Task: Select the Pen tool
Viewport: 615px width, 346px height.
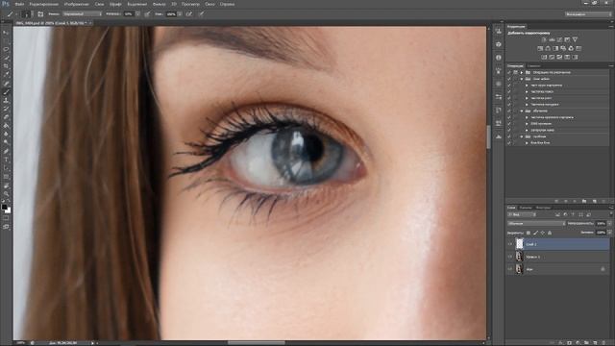Action: 6,151
